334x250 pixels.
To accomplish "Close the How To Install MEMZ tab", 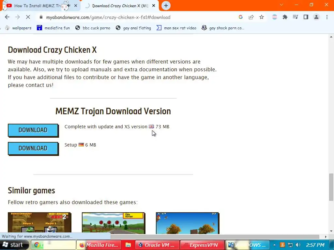I will point(76,6).
